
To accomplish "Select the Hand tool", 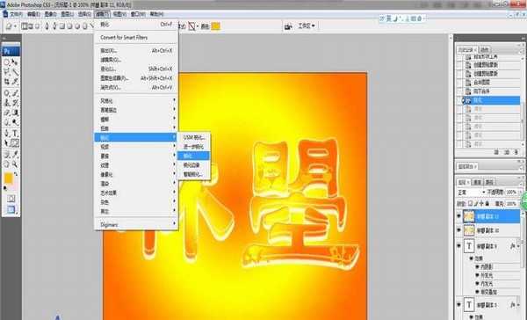I will pos(6,164).
